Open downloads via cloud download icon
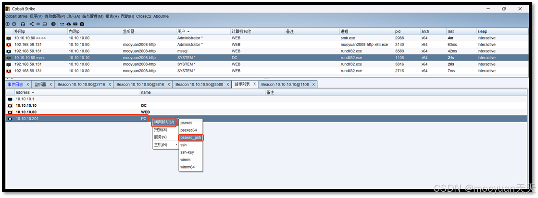The width and height of the screenshot is (538, 198). 69,24
